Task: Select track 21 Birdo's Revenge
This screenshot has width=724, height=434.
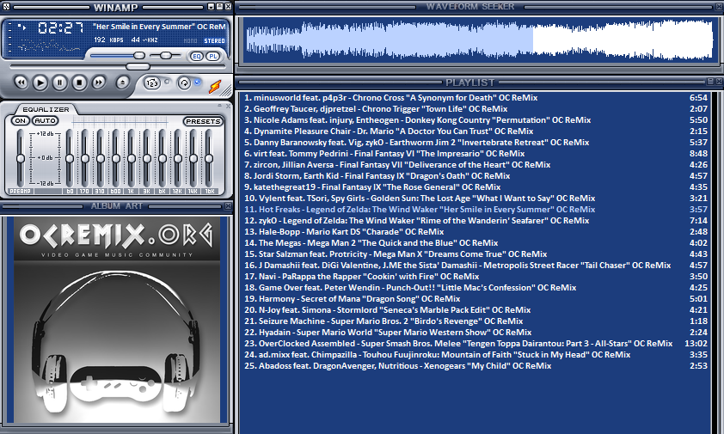Action: coord(476,321)
